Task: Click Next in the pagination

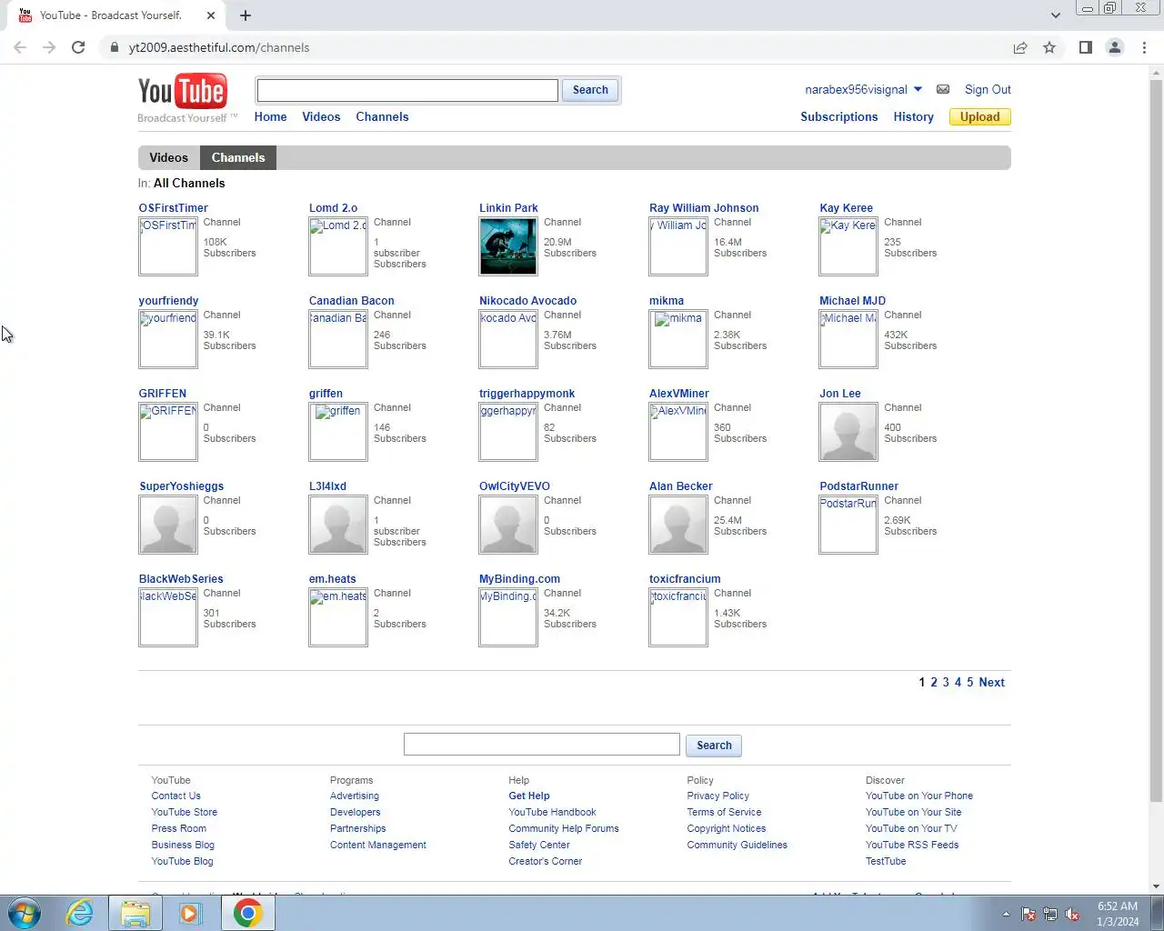Action: (x=991, y=682)
